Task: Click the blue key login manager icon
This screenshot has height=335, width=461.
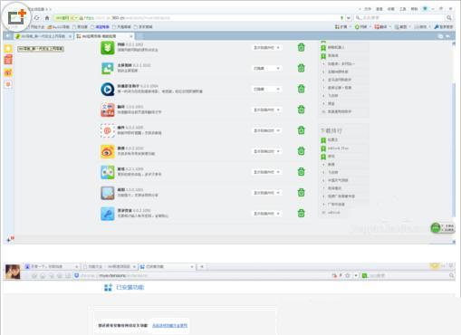Action: click(x=108, y=214)
